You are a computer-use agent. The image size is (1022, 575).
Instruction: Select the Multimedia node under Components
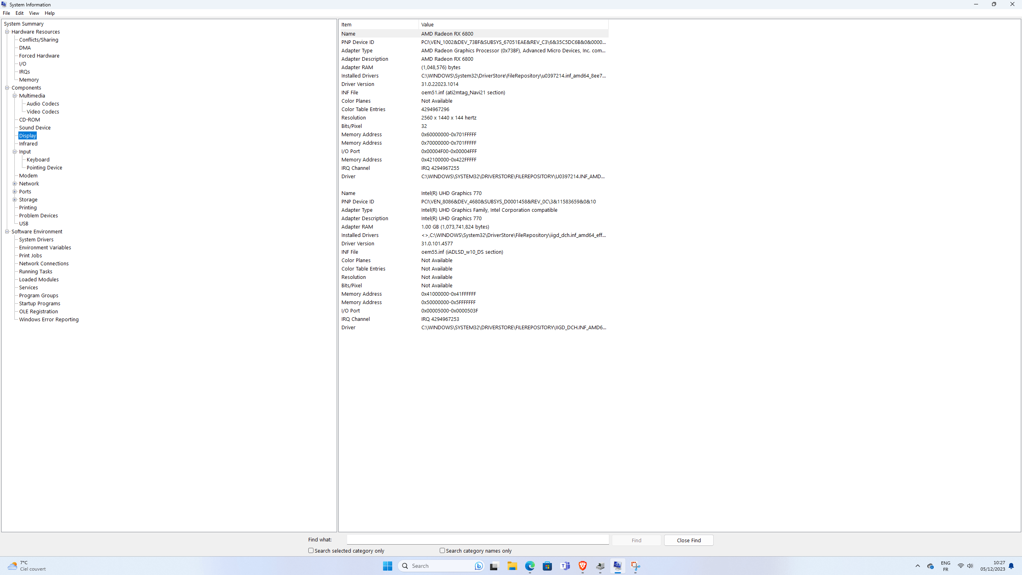tap(32, 95)
